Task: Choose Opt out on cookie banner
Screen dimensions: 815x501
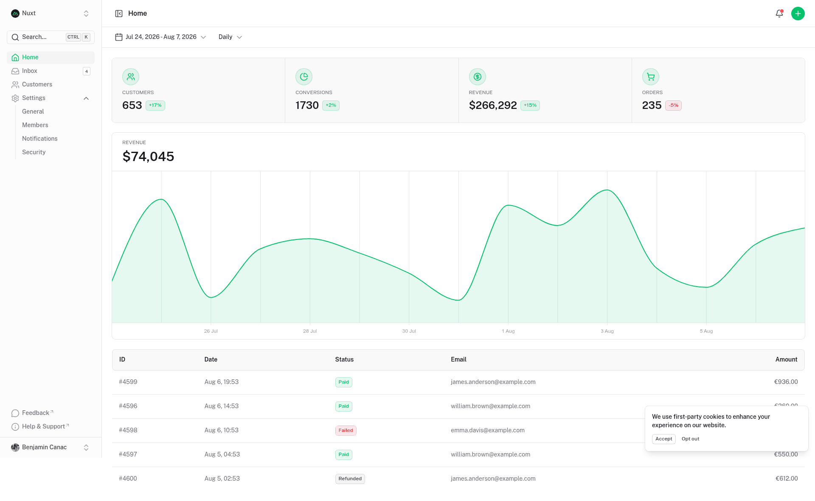Action: [690, 439]
